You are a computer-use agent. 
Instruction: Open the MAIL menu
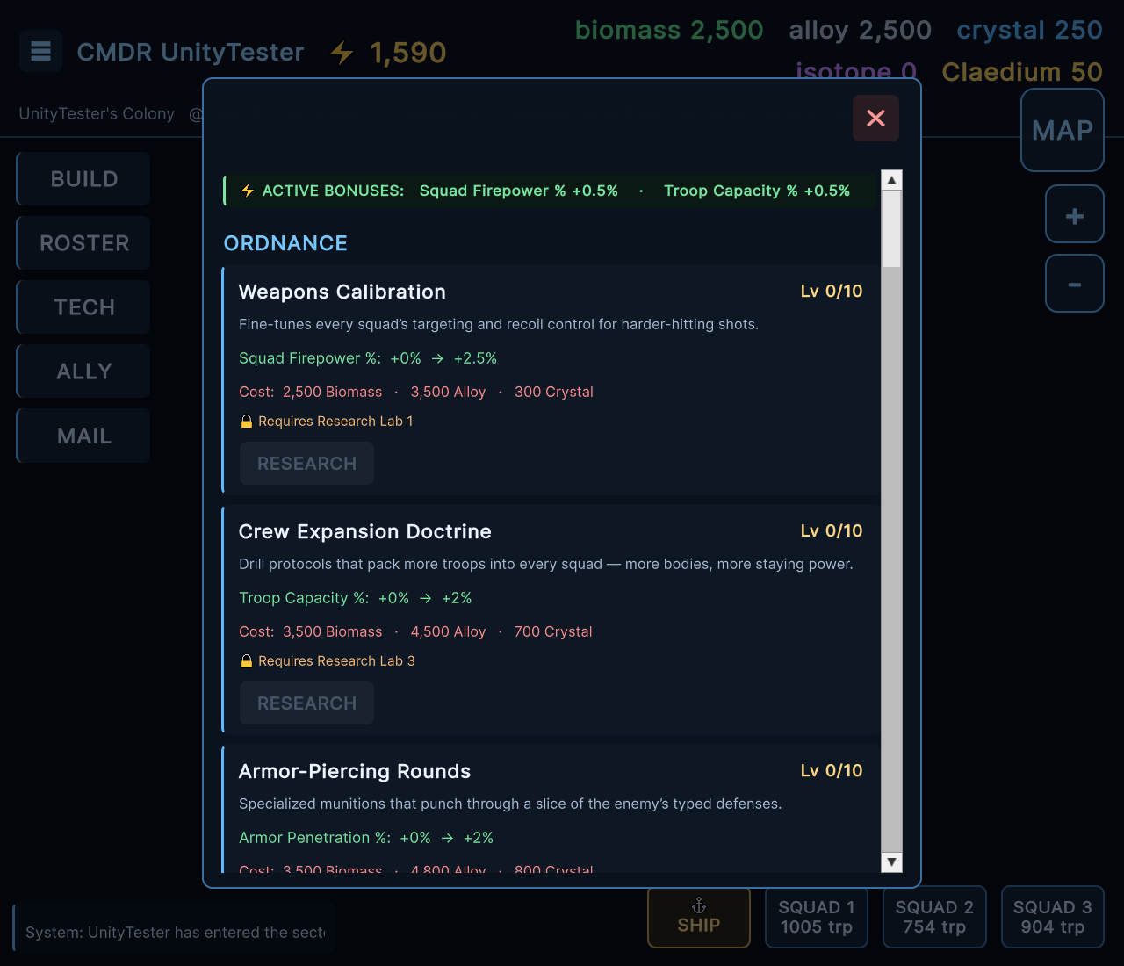click(83, 436)
